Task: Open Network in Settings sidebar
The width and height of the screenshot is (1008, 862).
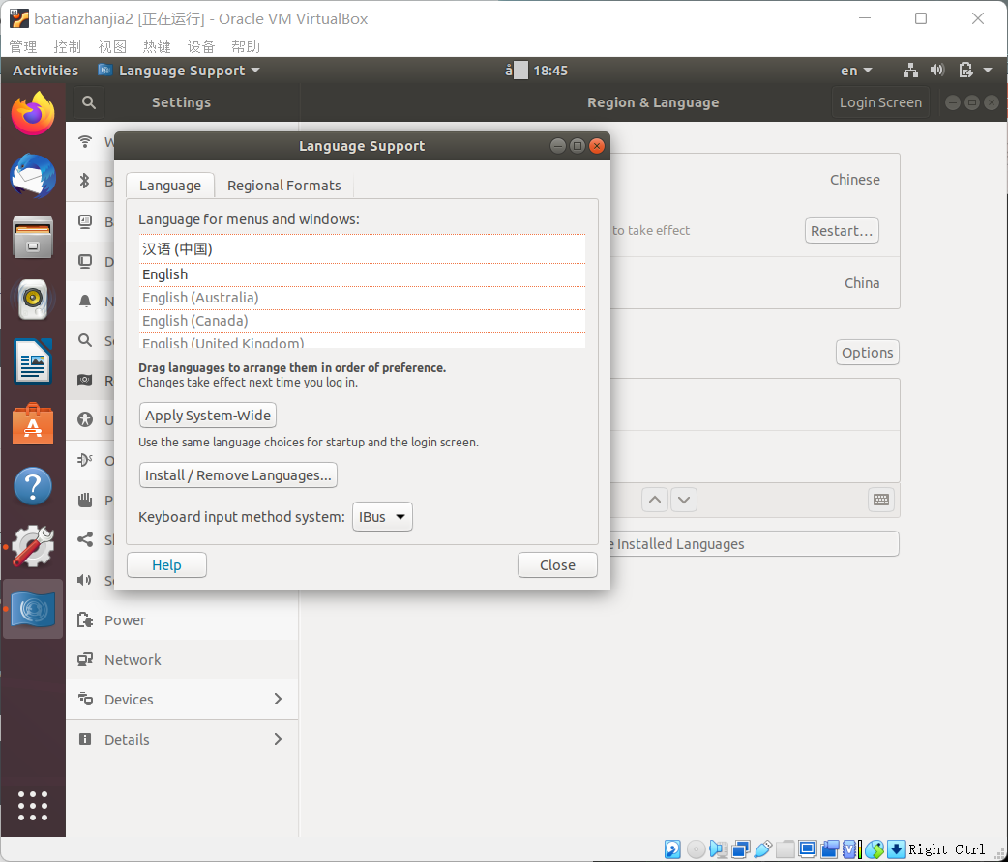Action: pyautogui.click(x=182, y=660)
